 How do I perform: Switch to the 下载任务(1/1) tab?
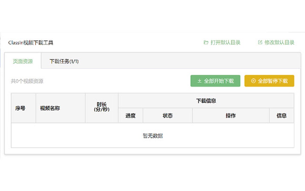(64, 61)
